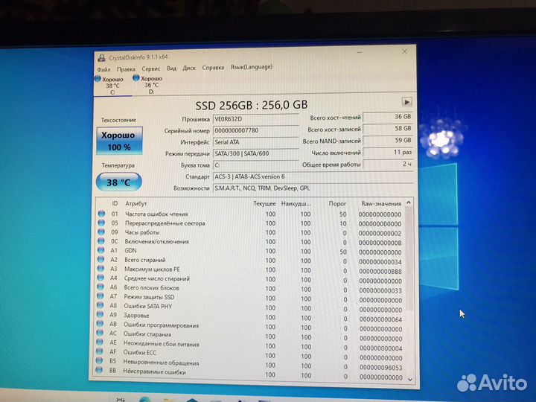Open the Файл menu
This screenshot has width=536, height=402.
tap(103, 68)
